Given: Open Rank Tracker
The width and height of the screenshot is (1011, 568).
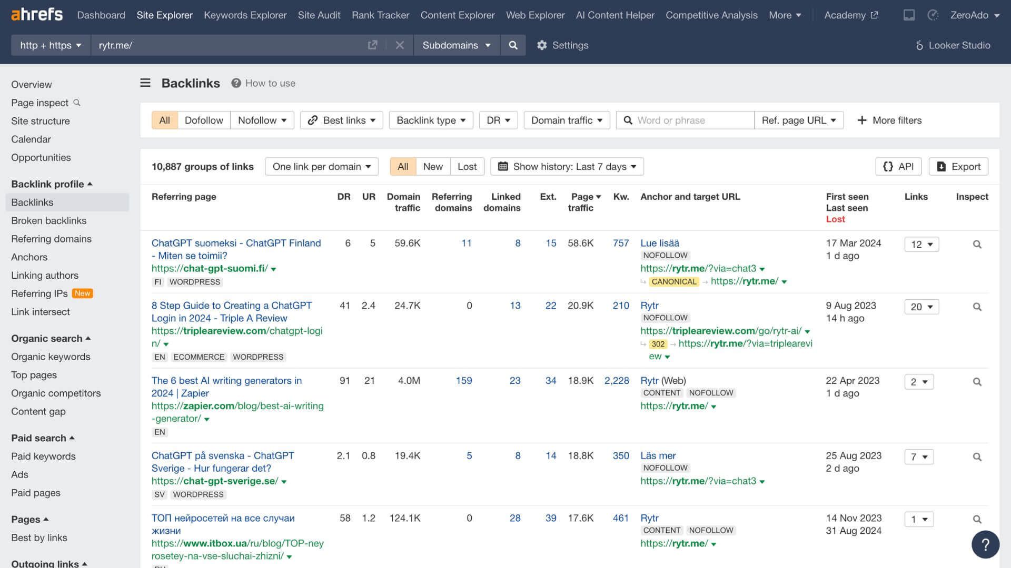Looking at the screenshot, I should [x=380, y=15].
